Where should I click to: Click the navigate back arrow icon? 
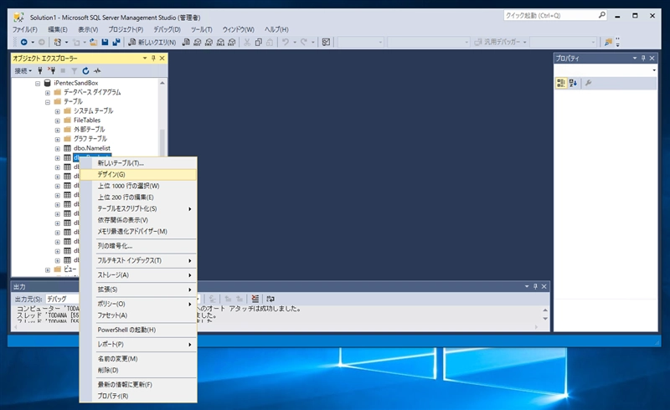pyautogui.click(x=24, y=42)
